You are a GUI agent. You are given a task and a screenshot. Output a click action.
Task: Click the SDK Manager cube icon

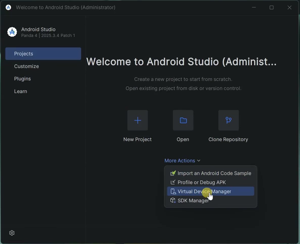tap(173, 200)
